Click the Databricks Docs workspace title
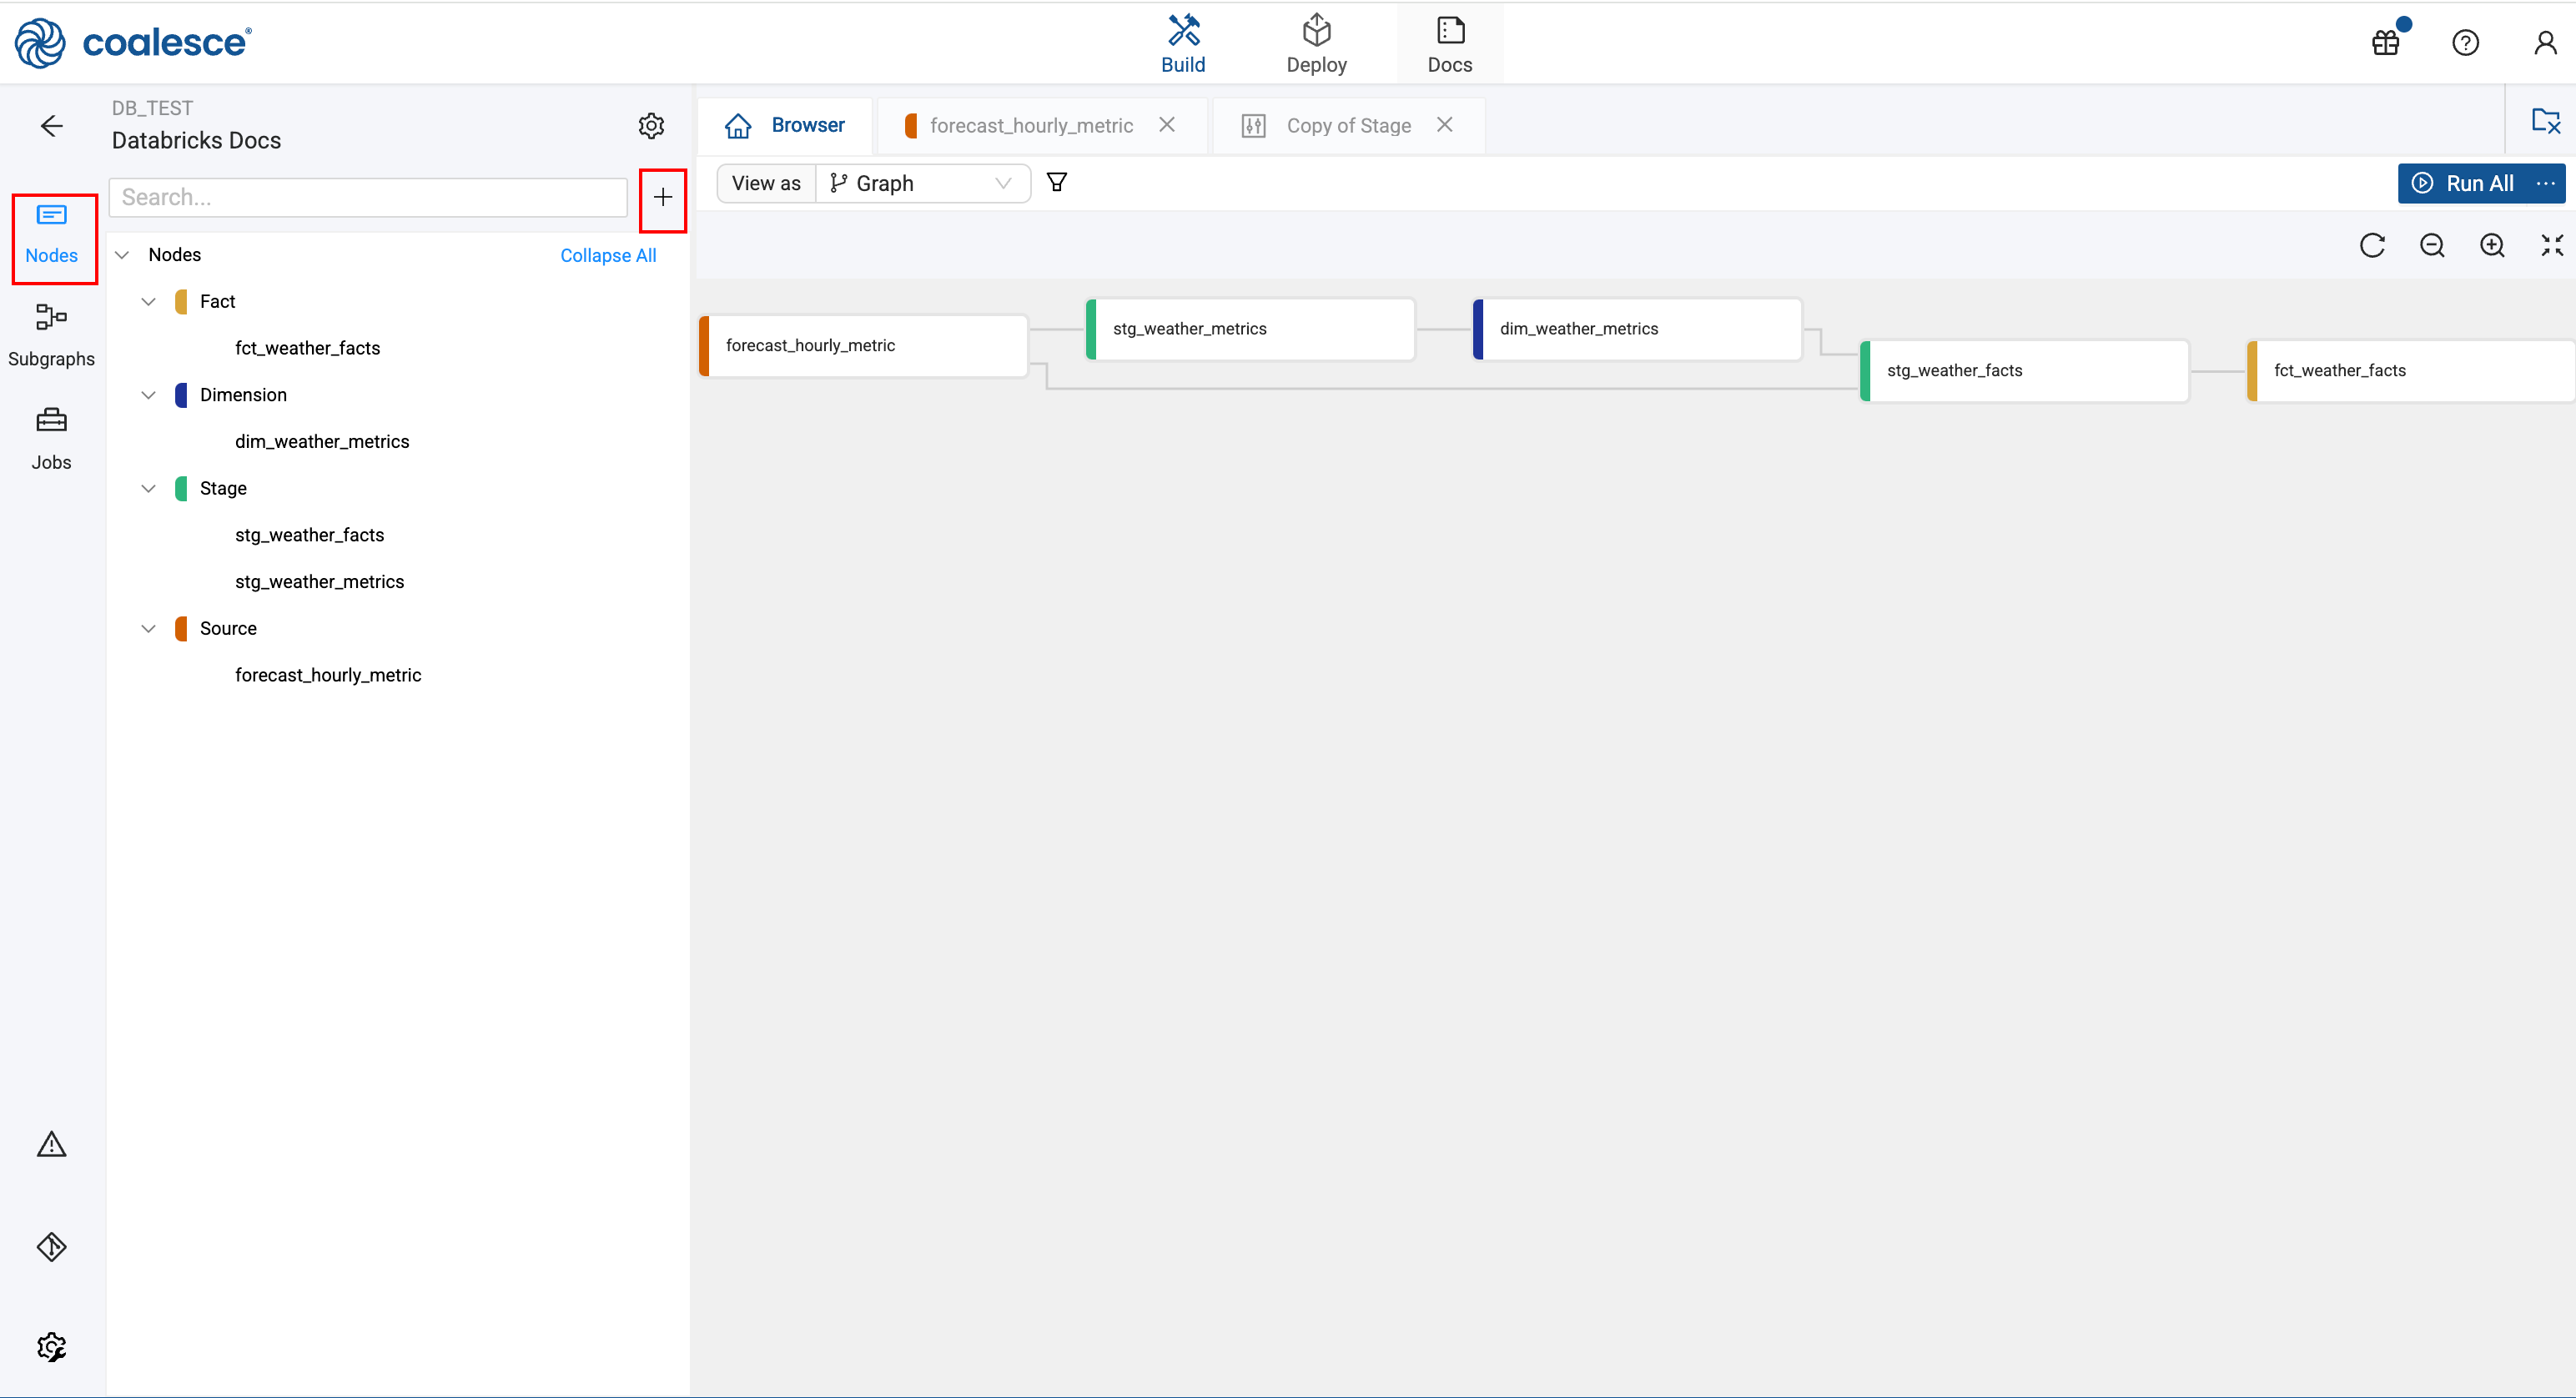 tap(196, 140)
